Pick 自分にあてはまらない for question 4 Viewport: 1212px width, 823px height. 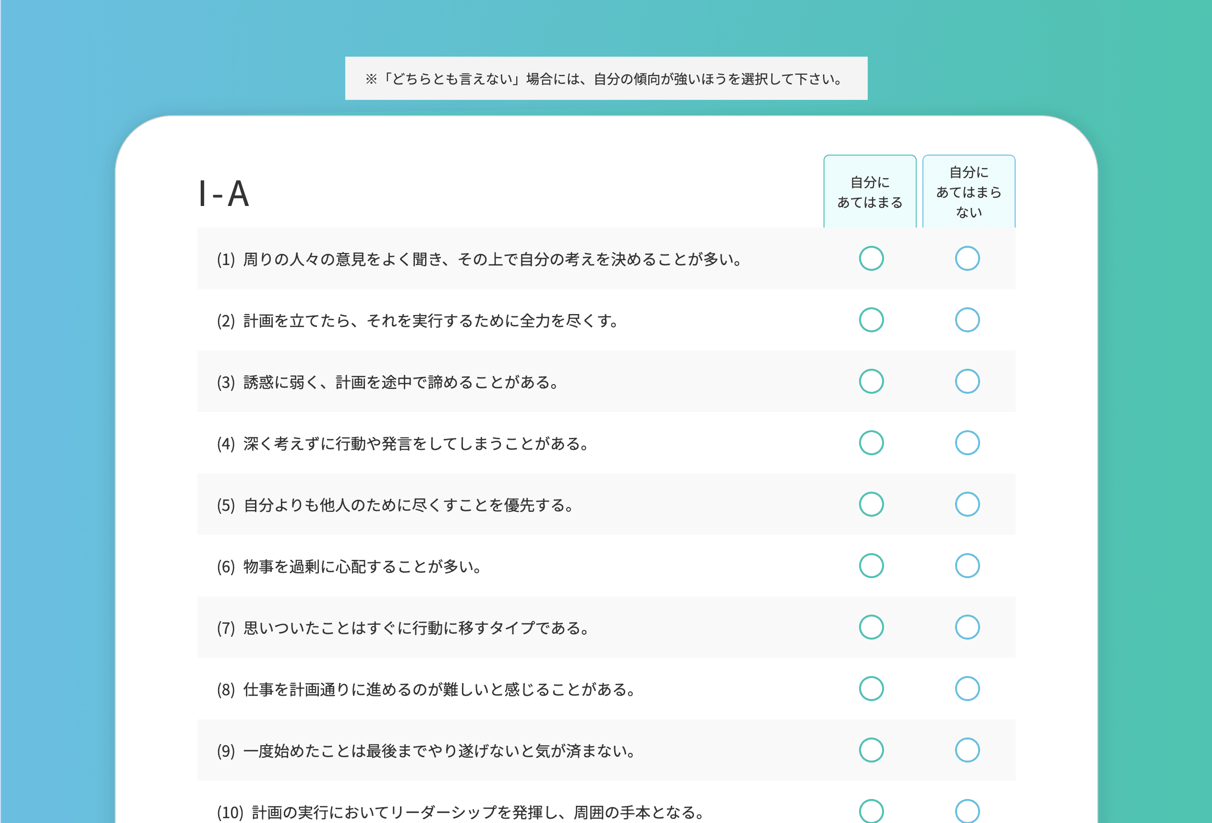coord(967,443)
